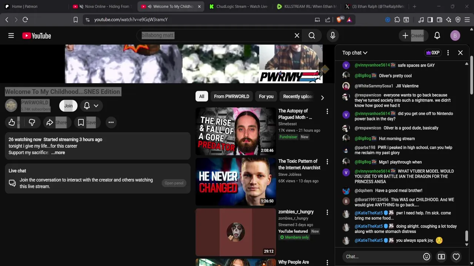Open the 0XP channel points badge

point(433,53)
